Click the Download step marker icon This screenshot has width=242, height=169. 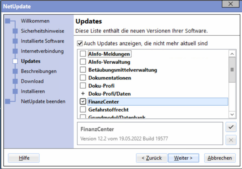pos(15,81)
